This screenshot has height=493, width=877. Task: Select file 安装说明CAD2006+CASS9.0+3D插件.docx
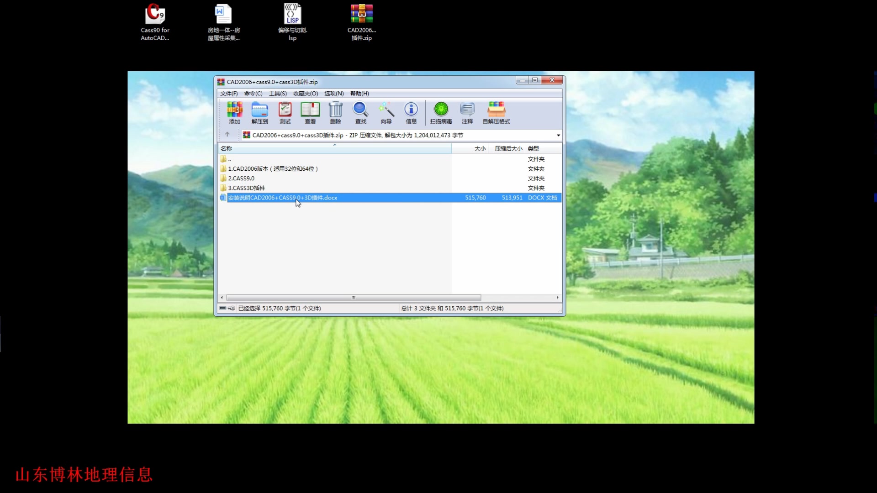click(x=390, y=198)
